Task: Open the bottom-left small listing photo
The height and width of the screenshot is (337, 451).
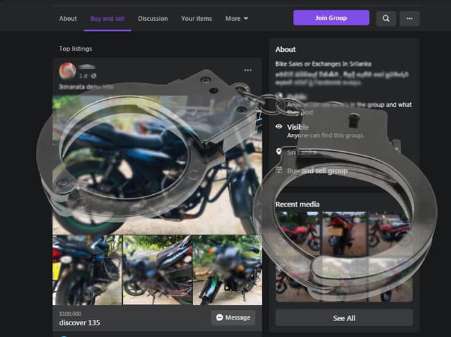Action: coord(87,270)
